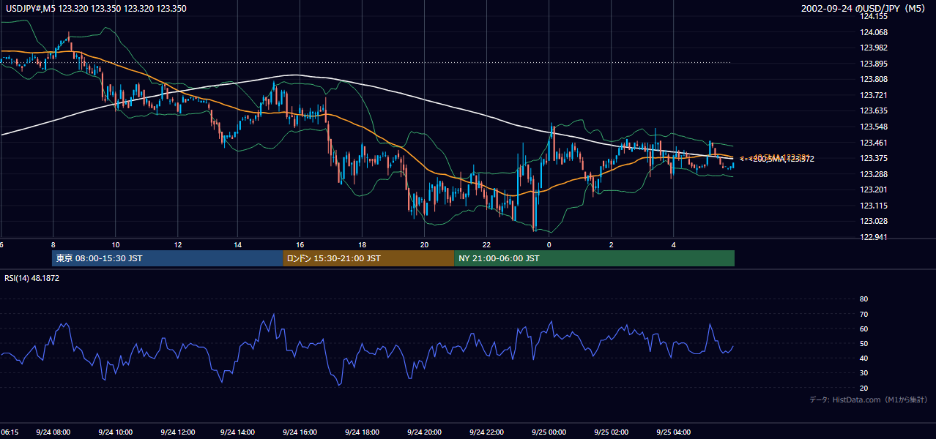Screen dimensions: 936x439
Task: Click hour label 16 under price chart
Action: point(300,244)
